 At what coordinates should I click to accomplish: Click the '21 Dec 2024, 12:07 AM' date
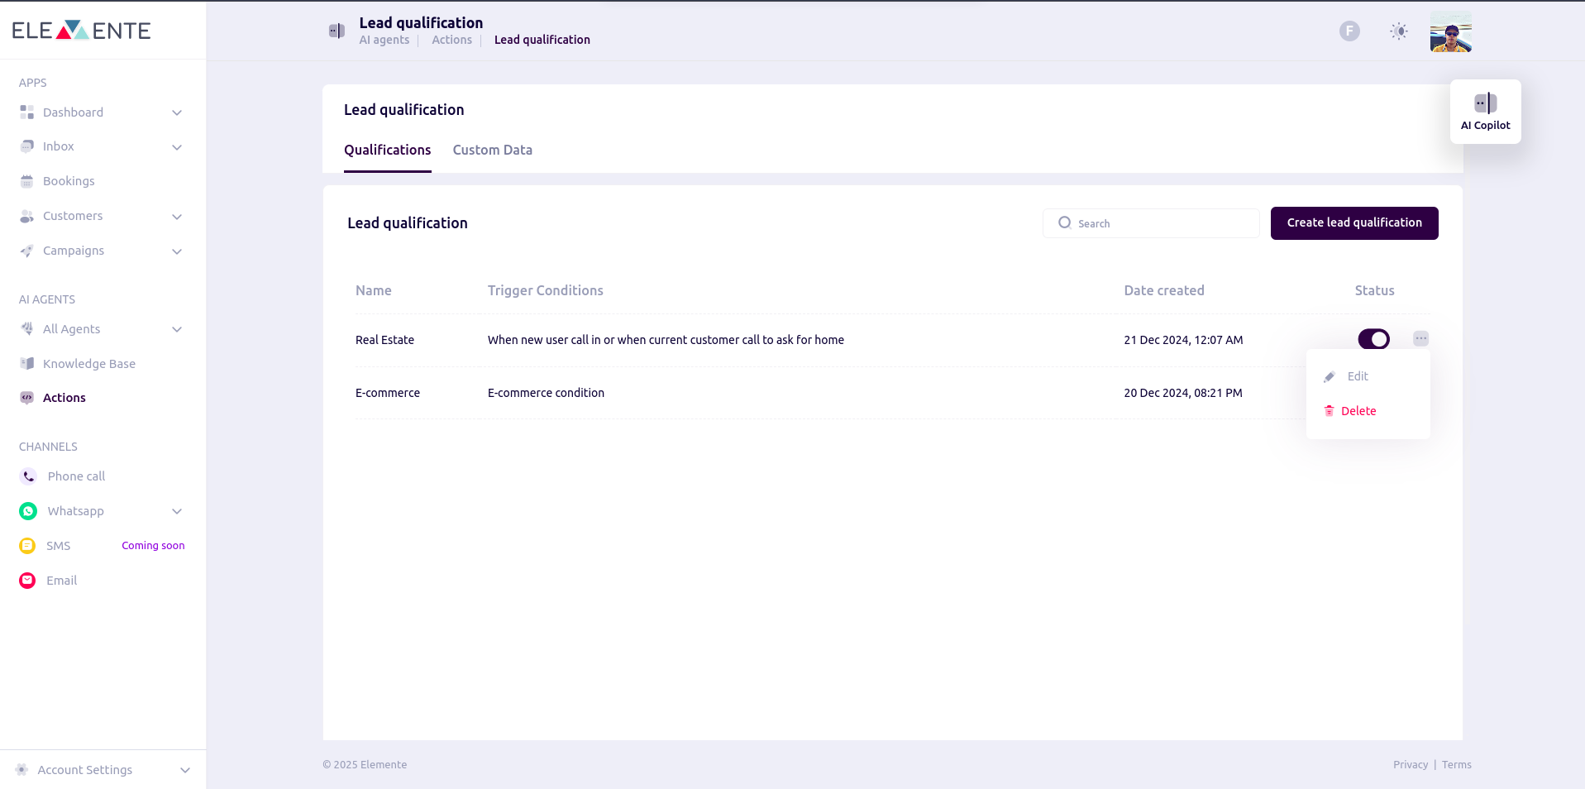pyautogui.click(x=1183, y=340)
